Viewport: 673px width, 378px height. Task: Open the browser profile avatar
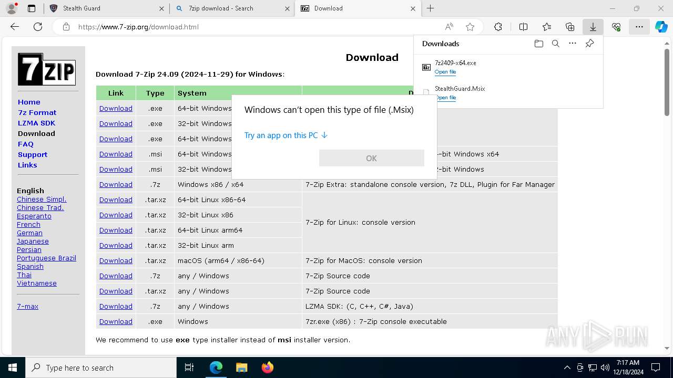coord(11,8)
